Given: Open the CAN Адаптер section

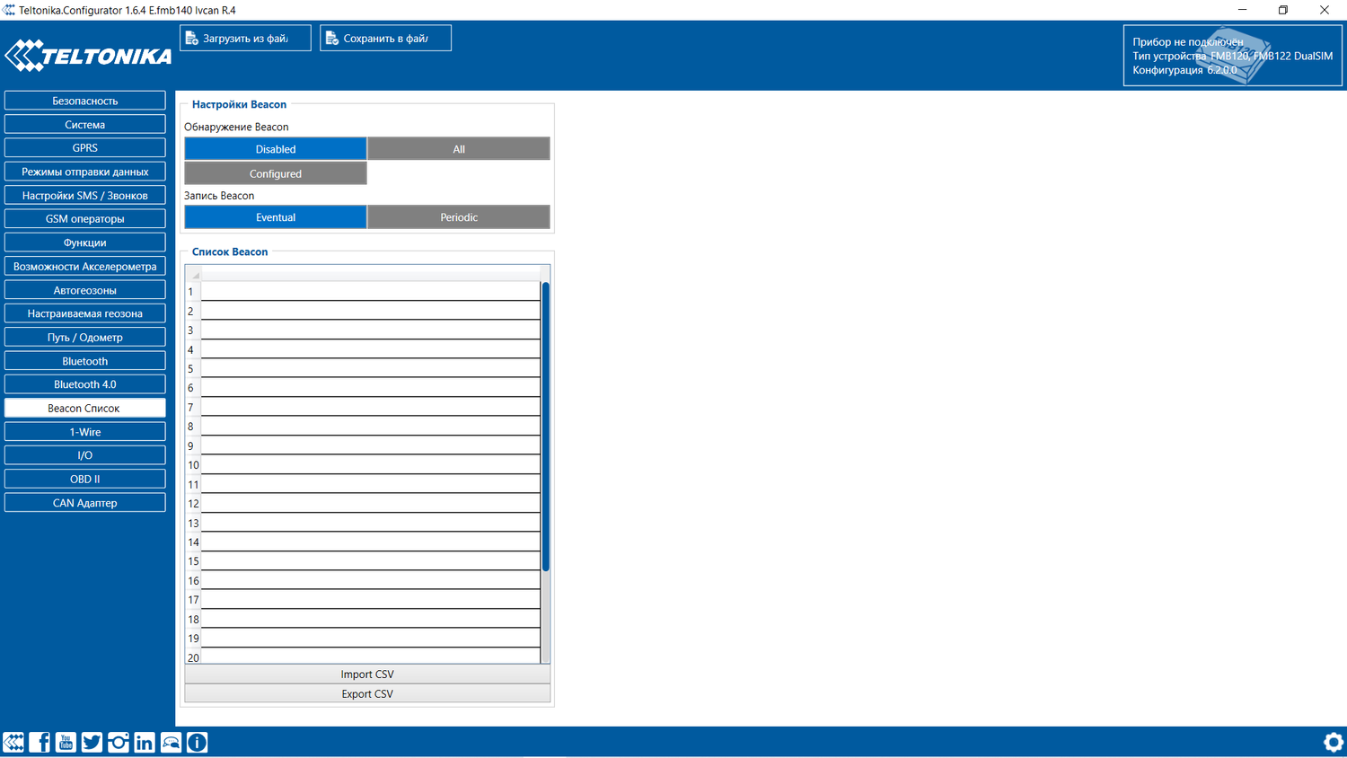Looking at the screenshot, I should [x=85, y=503].
